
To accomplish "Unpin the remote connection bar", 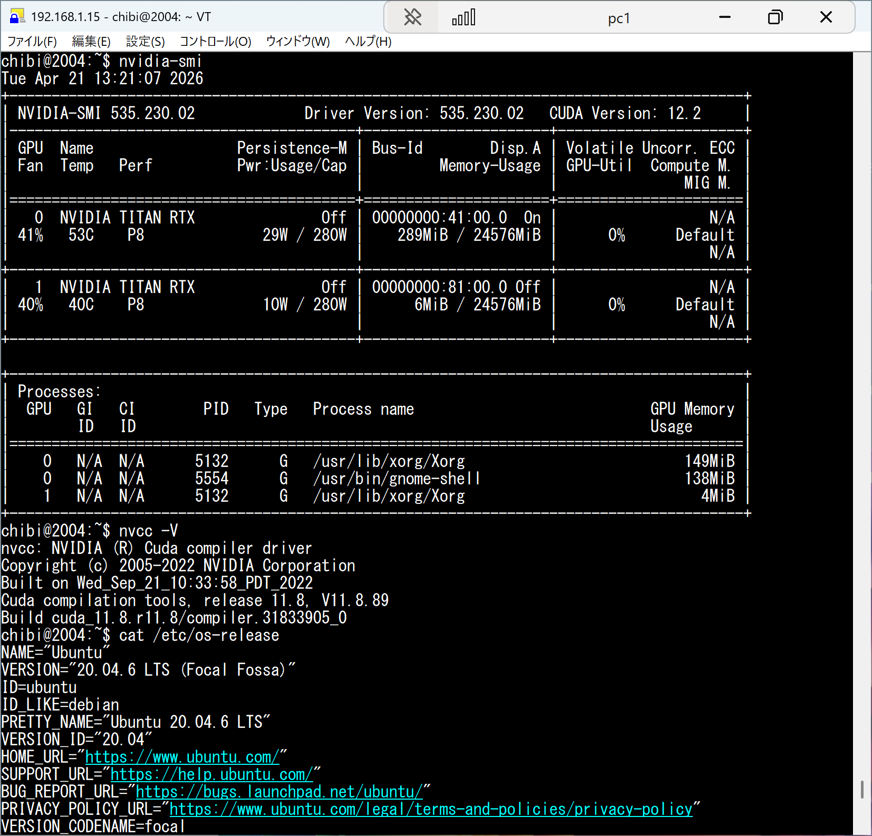I will tap(412, 17).
